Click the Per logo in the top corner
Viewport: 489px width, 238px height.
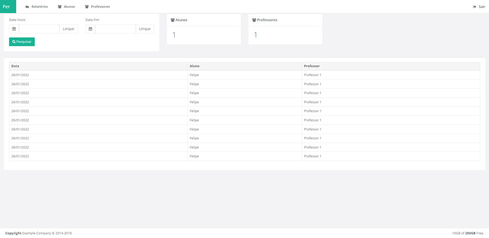point(7,6)
